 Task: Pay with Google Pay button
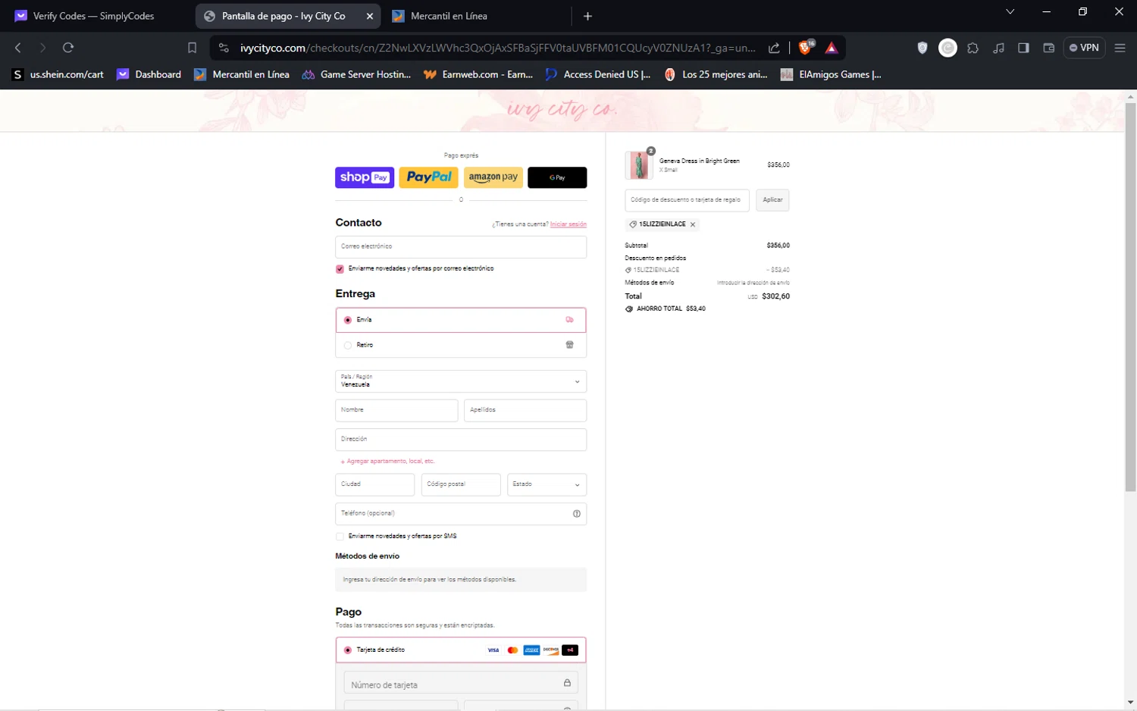click(x=557, y=177)
